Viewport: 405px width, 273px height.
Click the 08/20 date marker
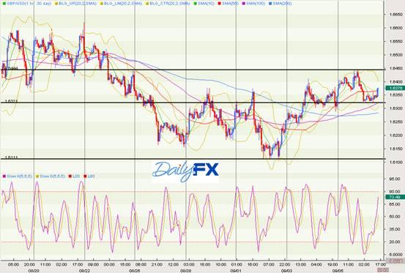pos(34,270)
